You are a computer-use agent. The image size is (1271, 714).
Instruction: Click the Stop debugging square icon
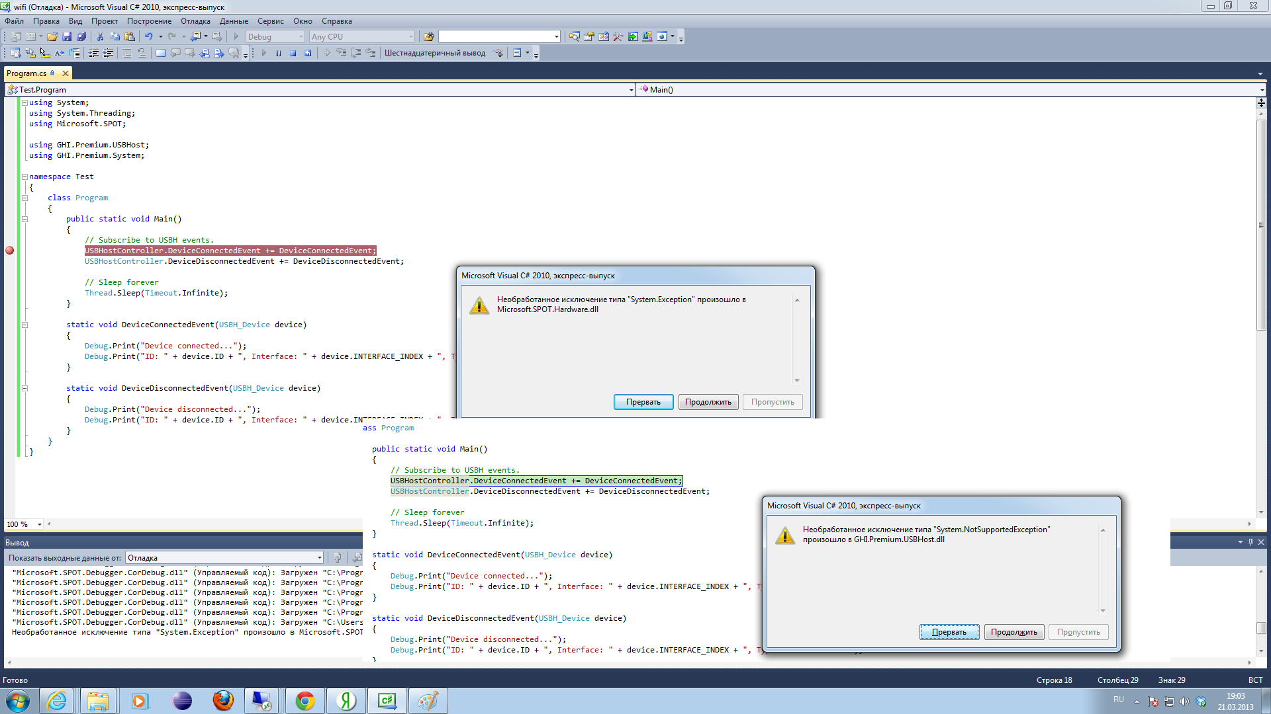pos(293,53)
